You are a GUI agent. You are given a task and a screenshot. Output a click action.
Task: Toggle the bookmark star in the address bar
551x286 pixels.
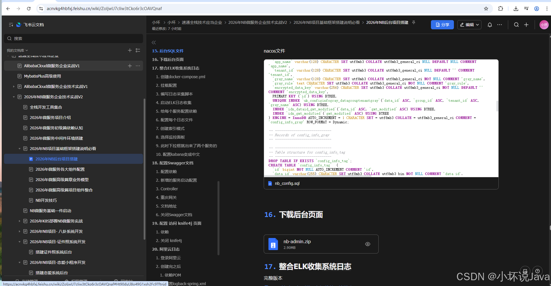pyautogui.click(x=486, y=9)
